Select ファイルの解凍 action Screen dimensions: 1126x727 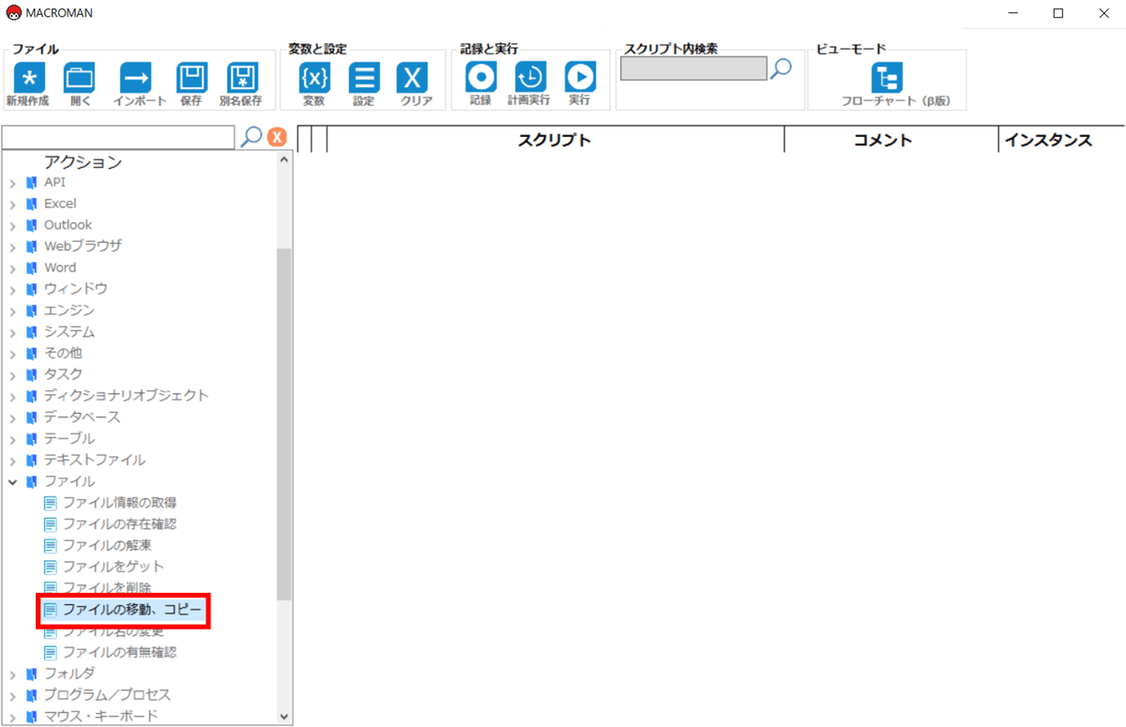107,546
